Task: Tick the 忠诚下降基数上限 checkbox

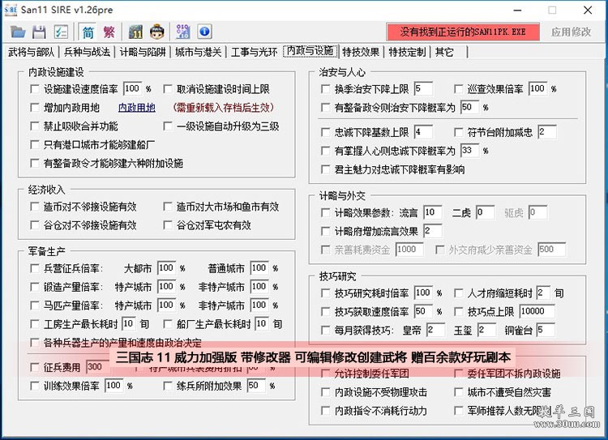Action: click(x=326, y=132)
